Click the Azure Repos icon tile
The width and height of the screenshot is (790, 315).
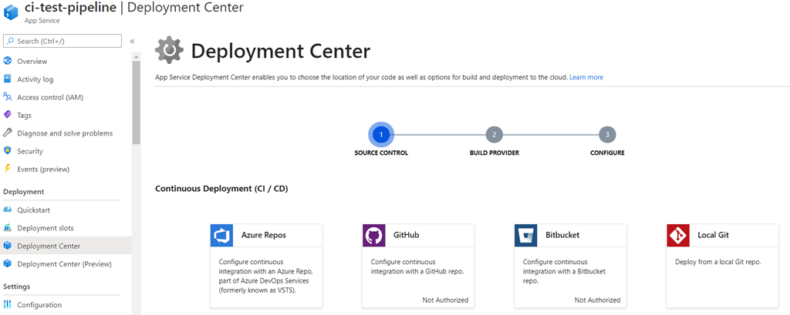(x=221, y=236)
